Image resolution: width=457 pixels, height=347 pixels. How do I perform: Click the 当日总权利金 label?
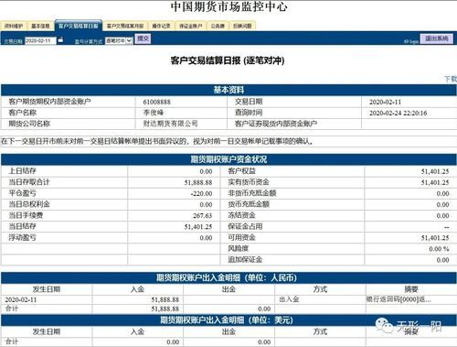(29, 204)
